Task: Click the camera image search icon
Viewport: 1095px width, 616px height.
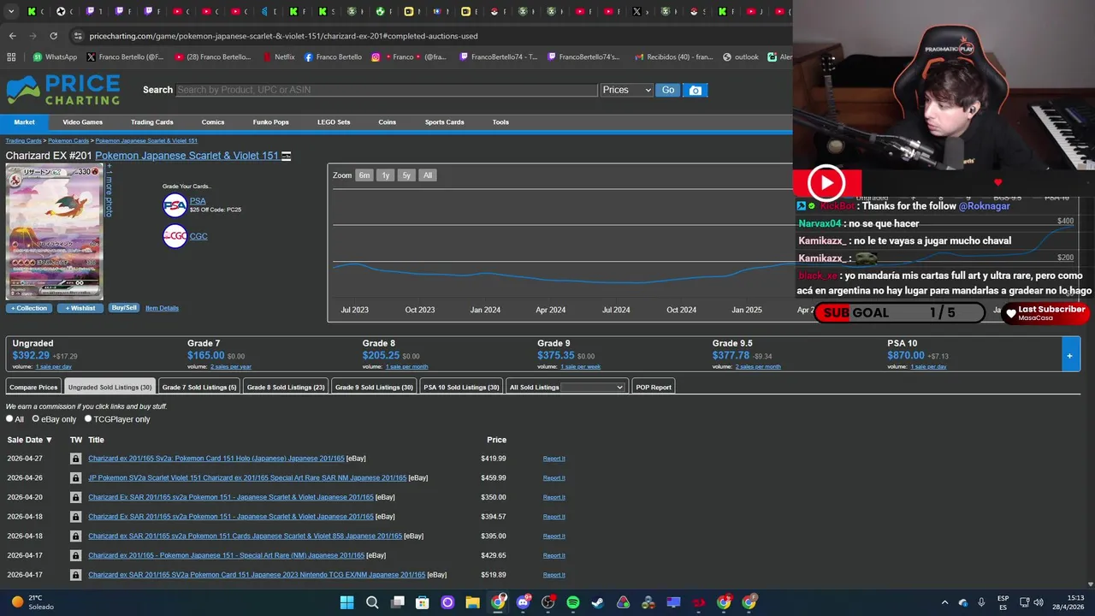Action: [695, 90]
